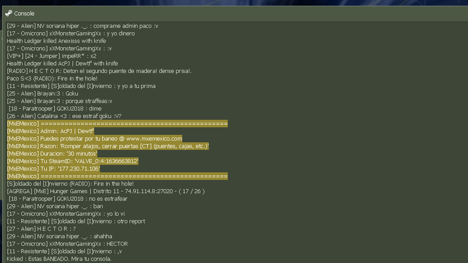
Task: Click the Steam icon beside Console title
Action: pyautogui.click(x=9, y=13)
